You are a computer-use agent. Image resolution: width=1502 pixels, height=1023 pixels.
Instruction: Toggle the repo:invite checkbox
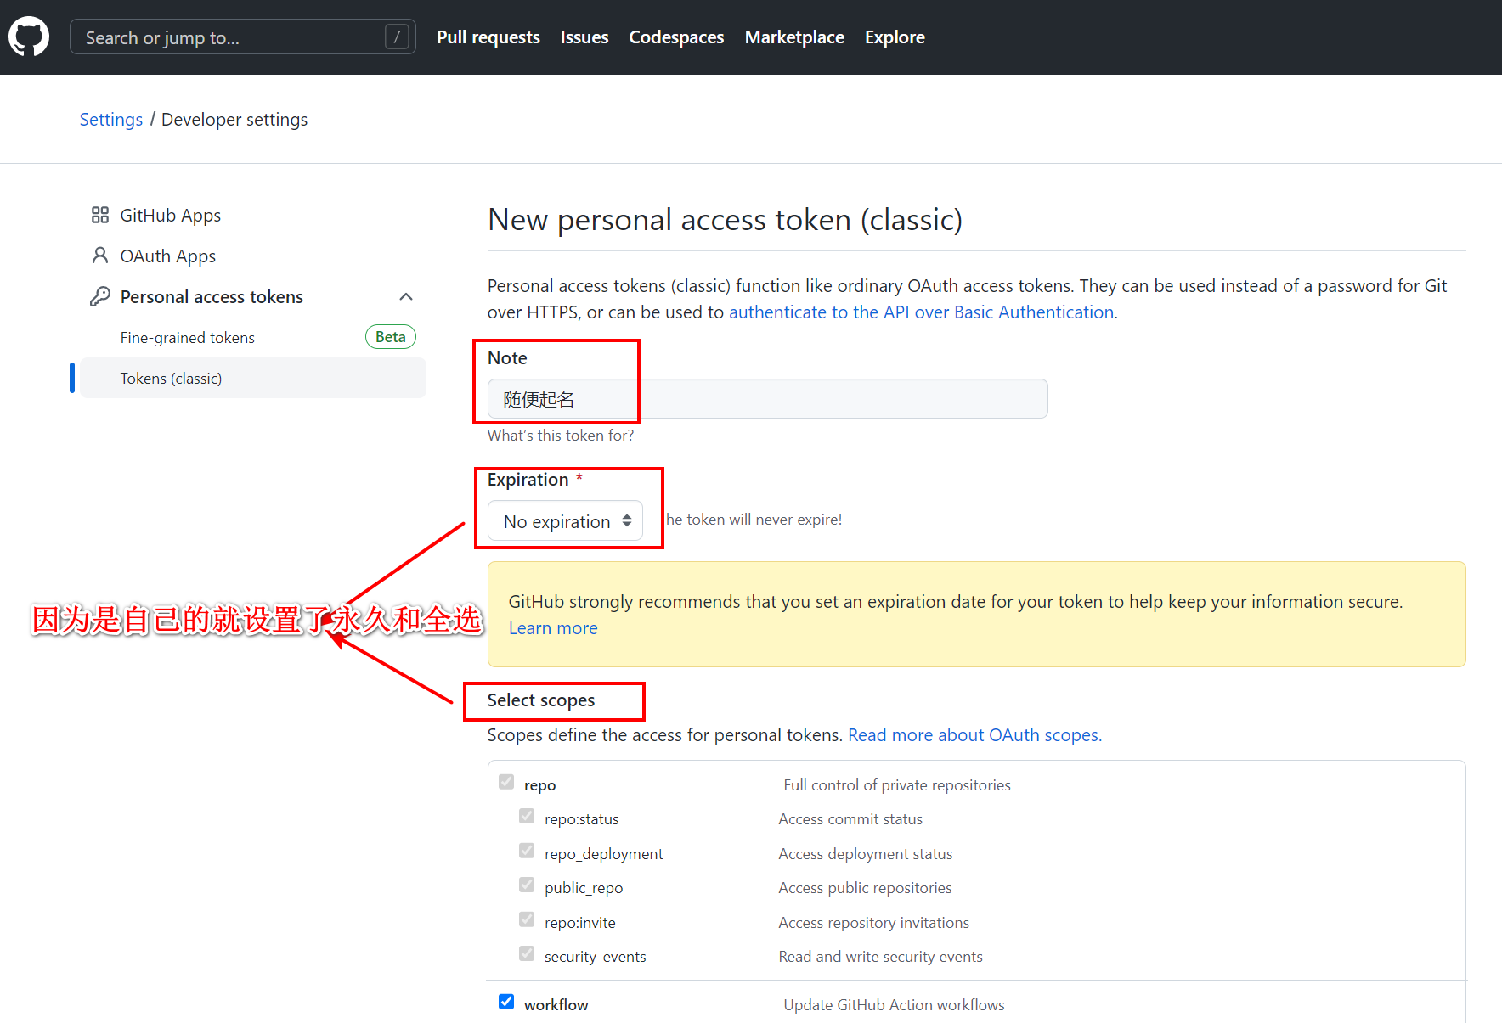[527, 919]
